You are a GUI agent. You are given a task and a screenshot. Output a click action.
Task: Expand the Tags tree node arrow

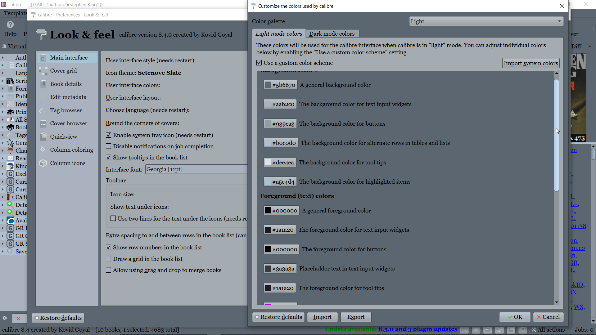pos(3,135)
